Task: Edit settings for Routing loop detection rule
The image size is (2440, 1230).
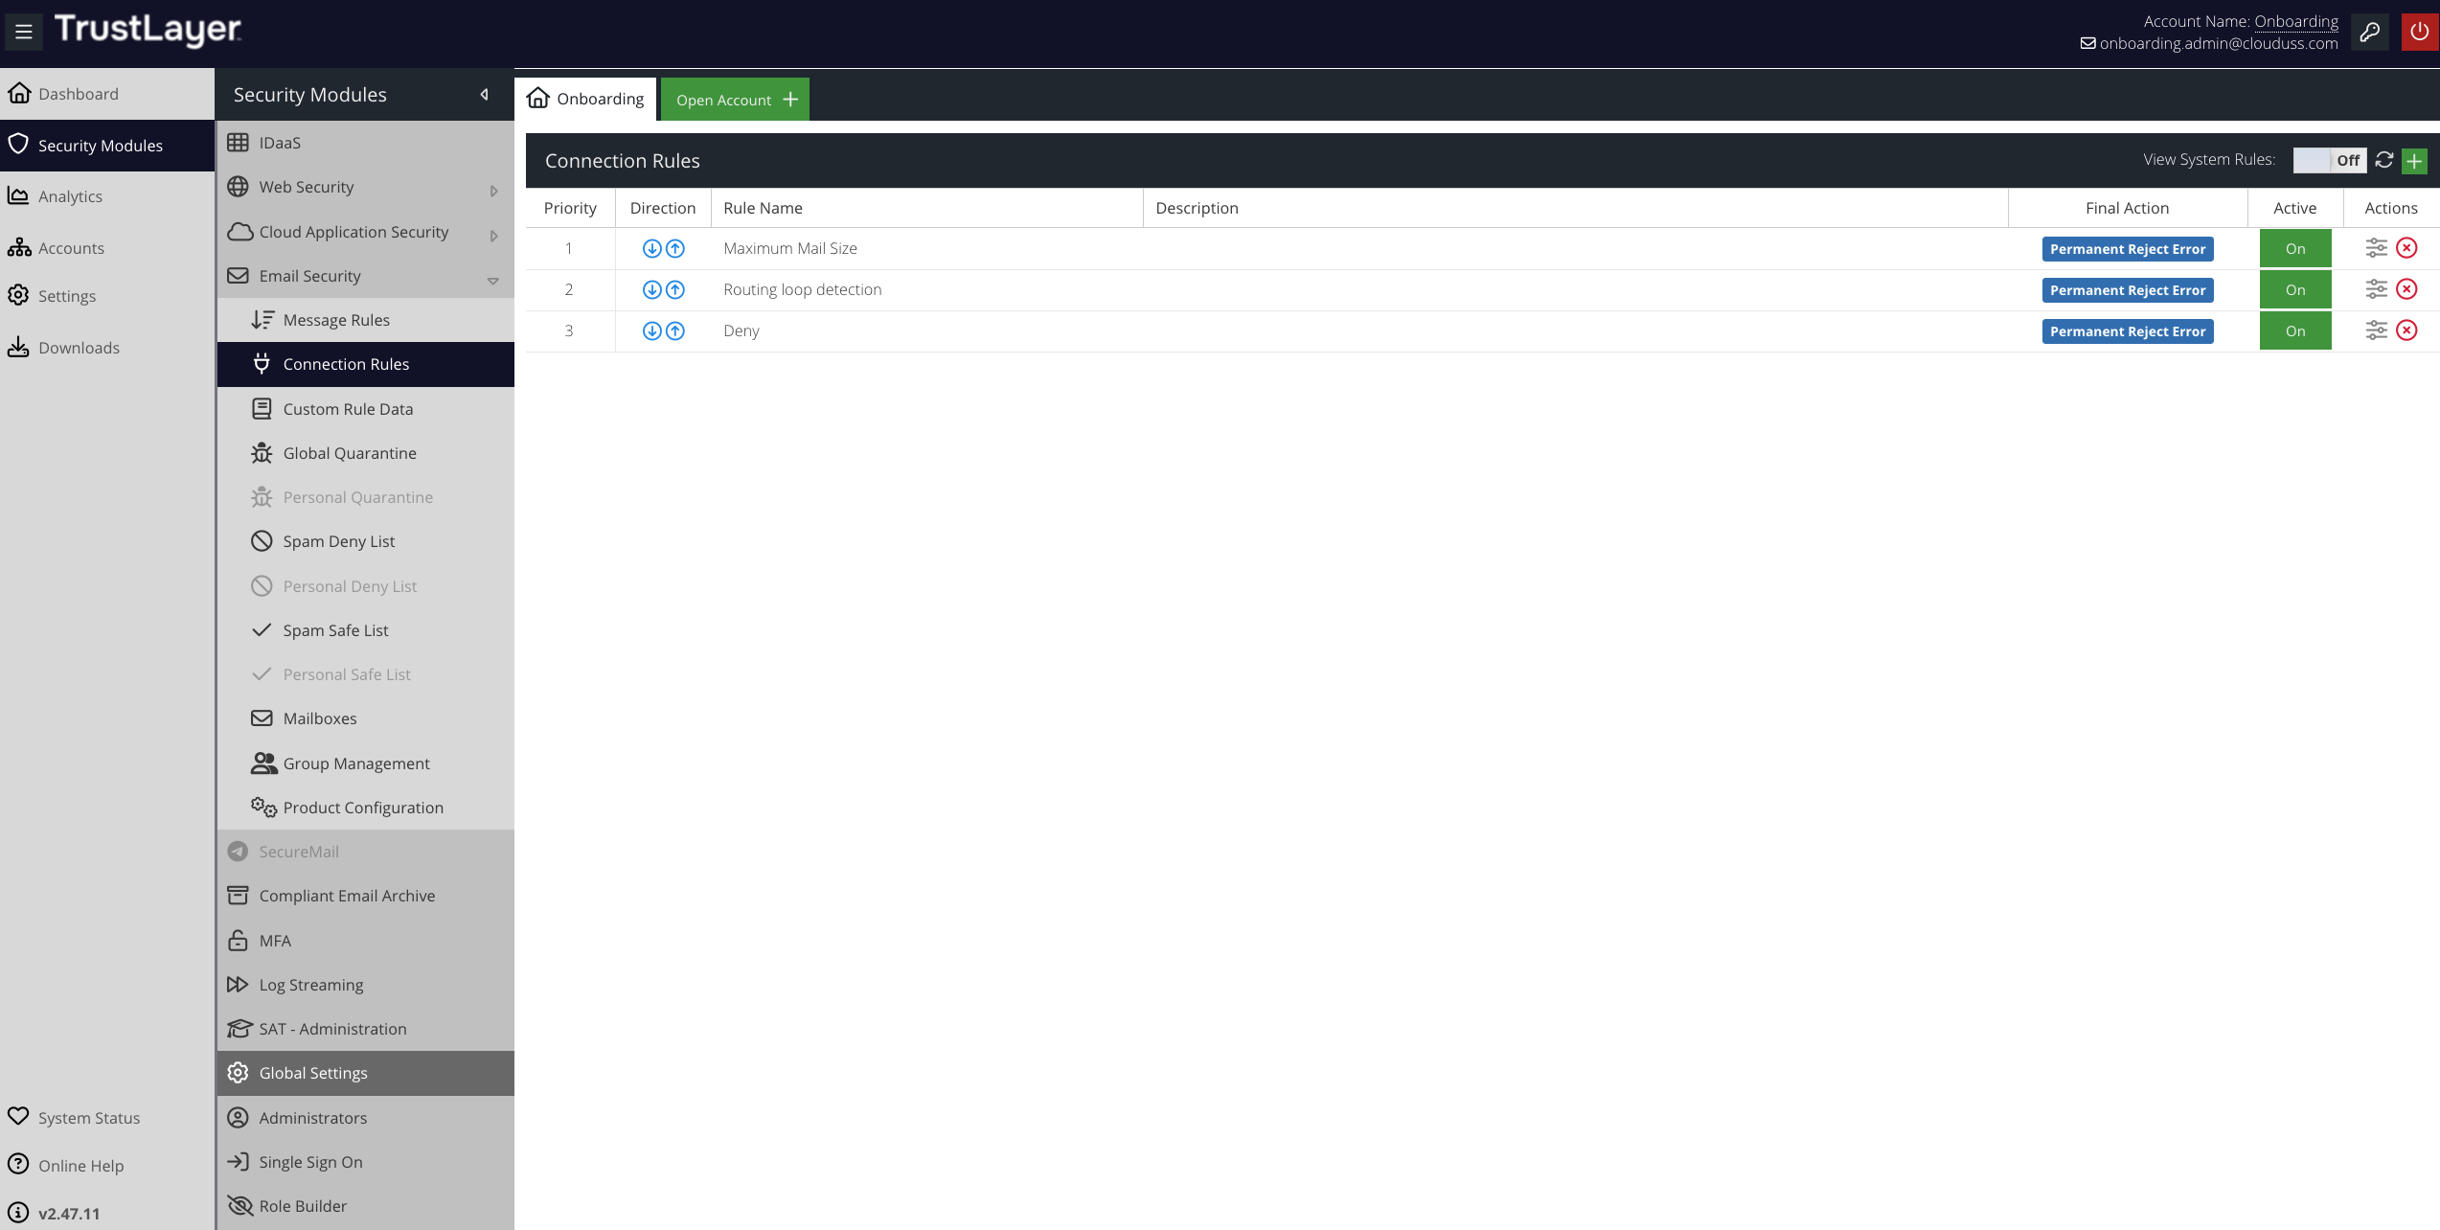Action: pos(2376,289)
